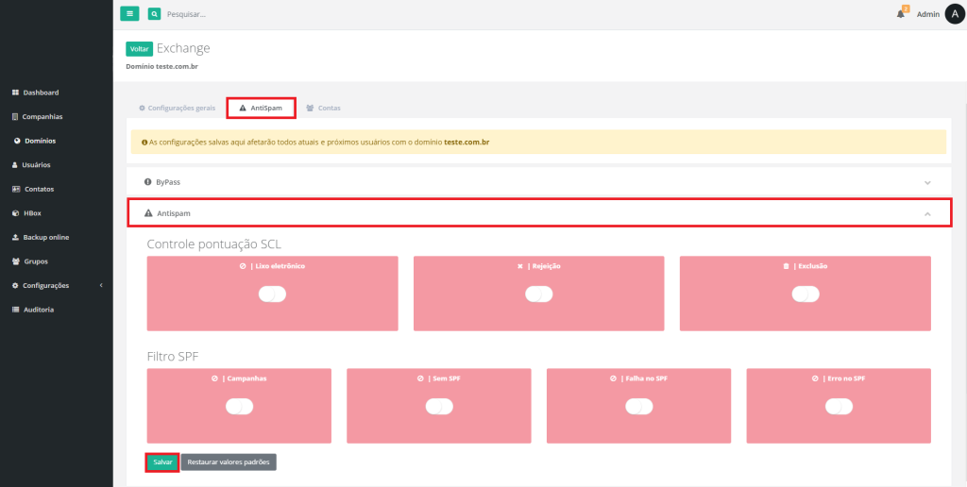Click the Companhias building icon
This screenshot has width=967, height=487.
(x=16, y=116)
